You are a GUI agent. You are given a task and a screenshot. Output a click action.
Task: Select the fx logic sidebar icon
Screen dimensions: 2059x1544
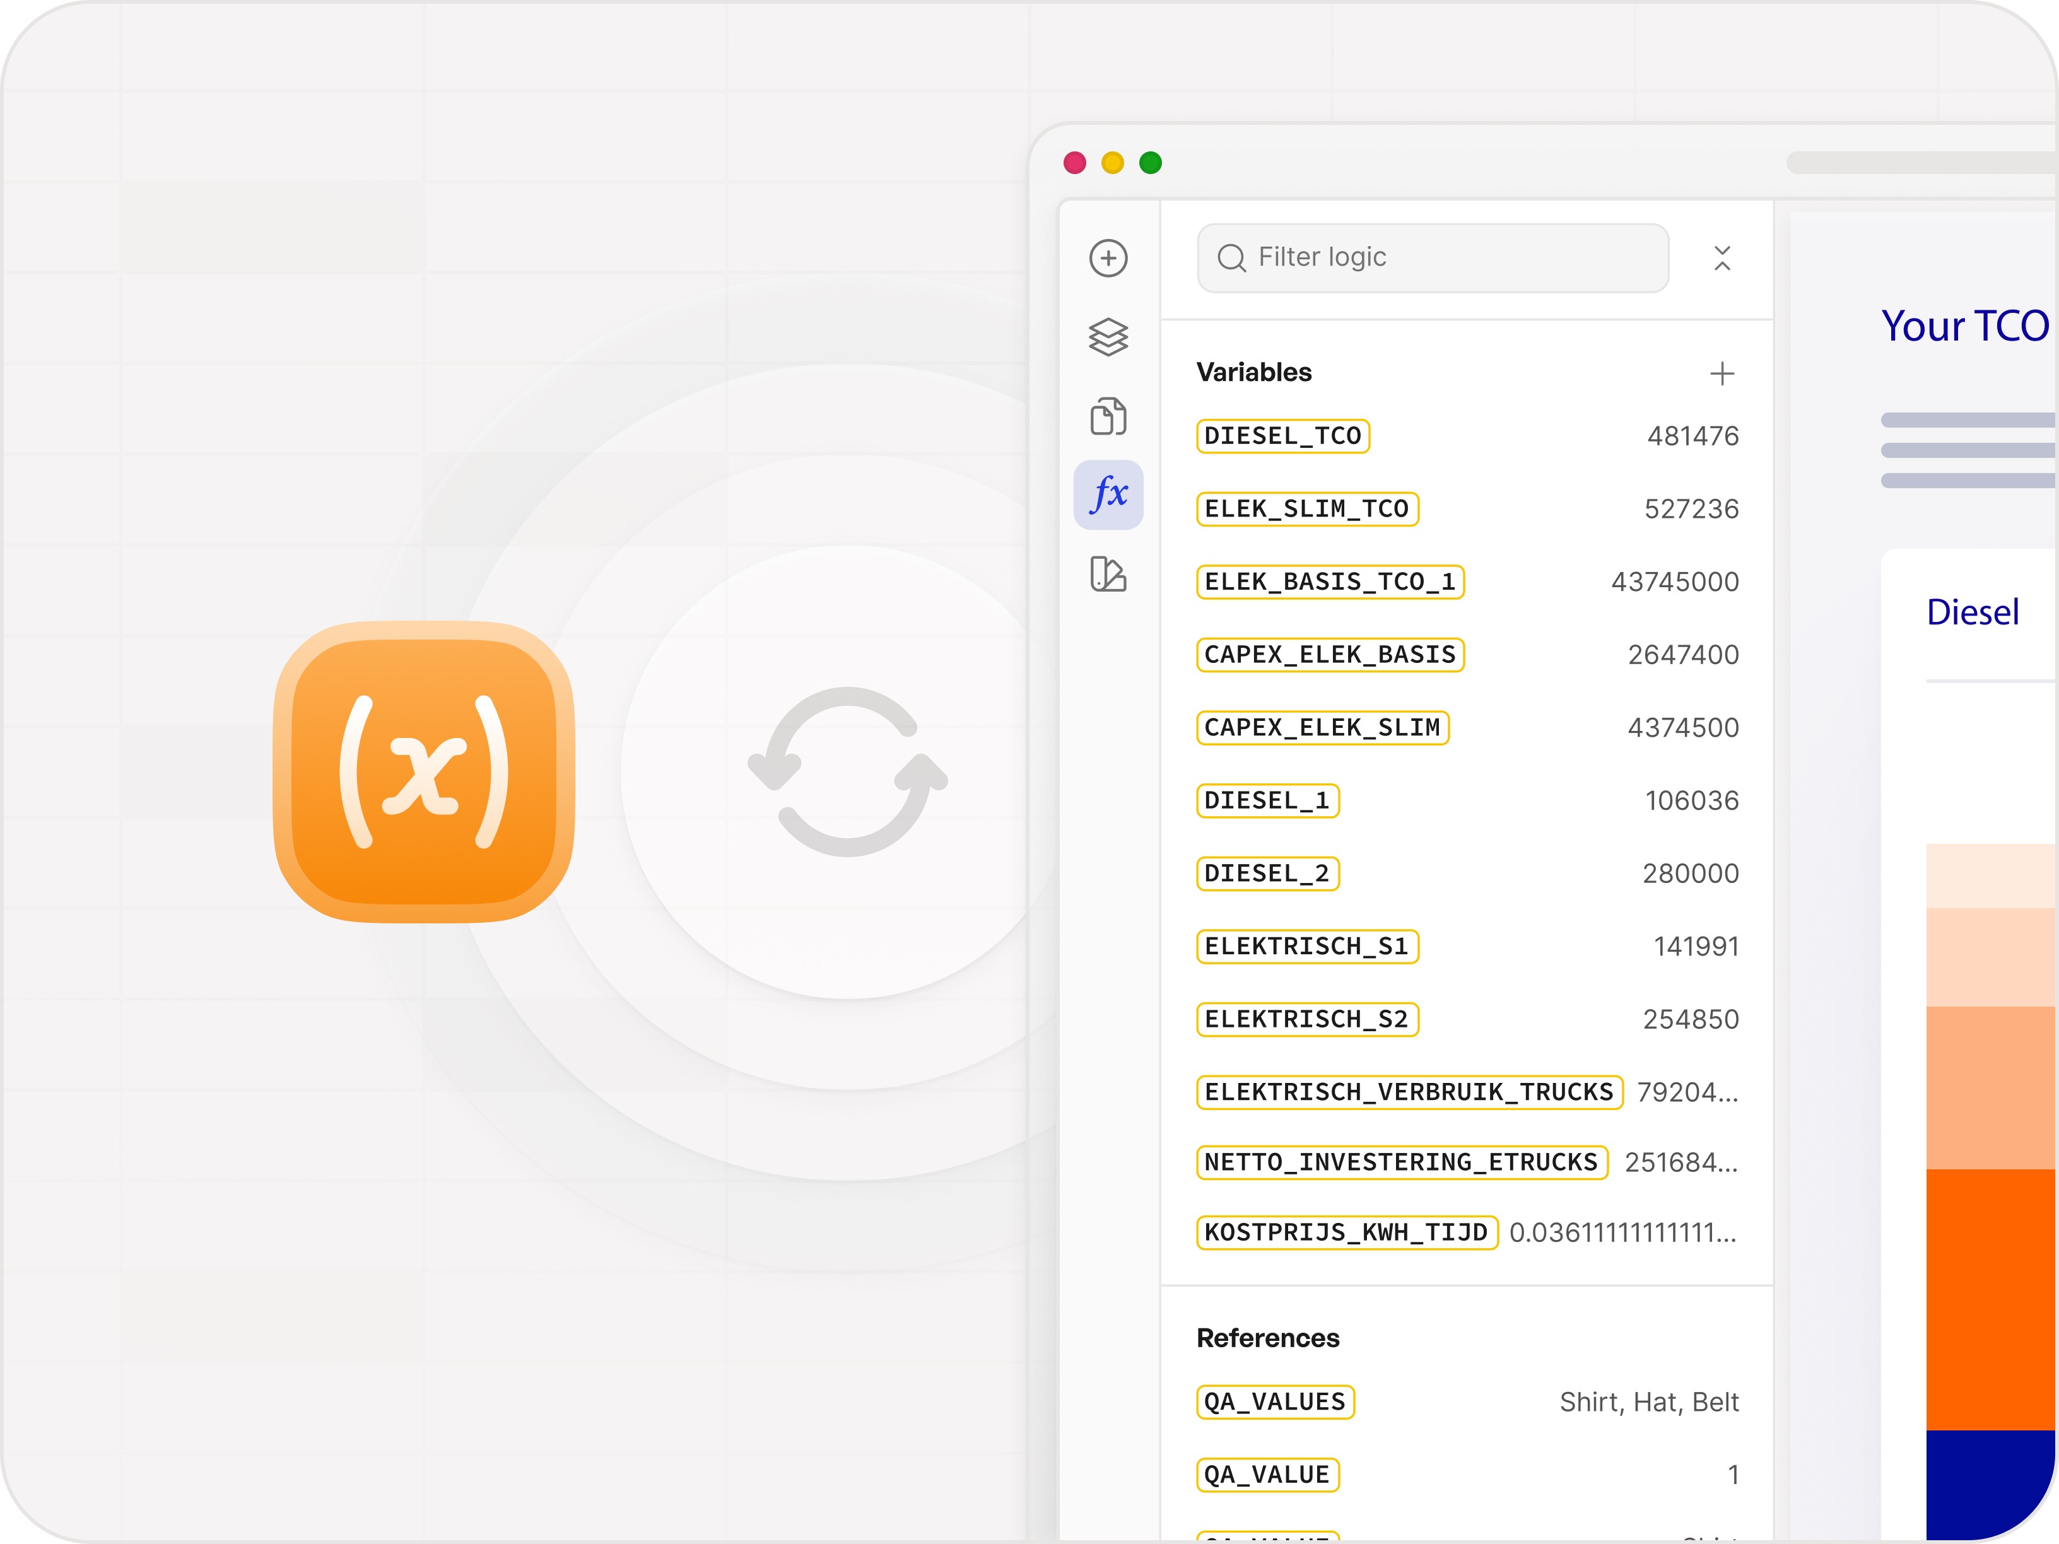point(1108,494)
